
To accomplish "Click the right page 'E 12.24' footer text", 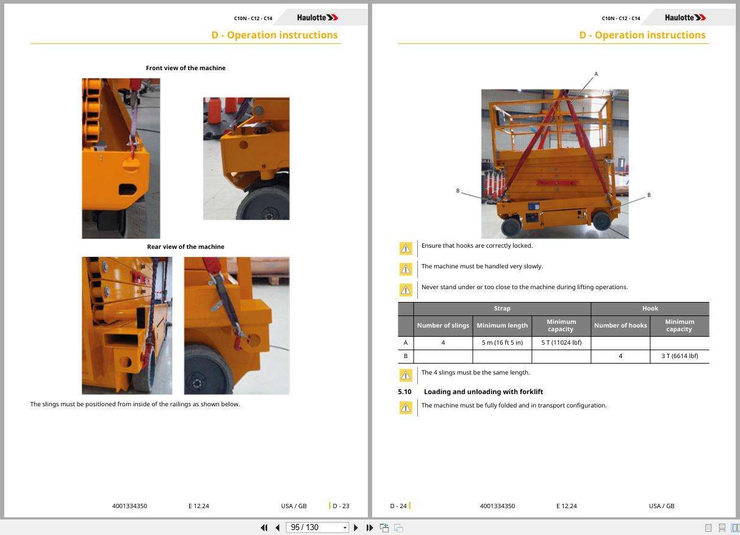I will 567,506.
